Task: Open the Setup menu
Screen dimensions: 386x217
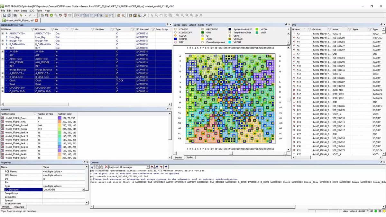Action: pos(24,11)
